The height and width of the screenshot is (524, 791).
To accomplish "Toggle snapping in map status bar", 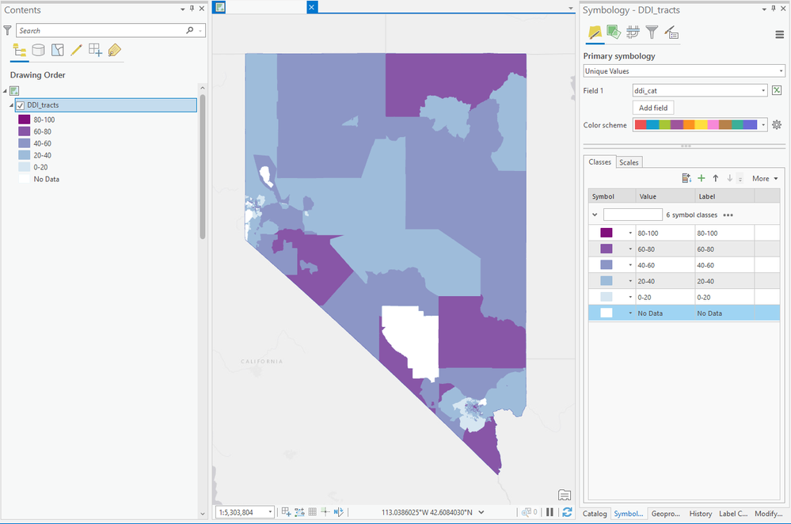I will coord(286,512).
